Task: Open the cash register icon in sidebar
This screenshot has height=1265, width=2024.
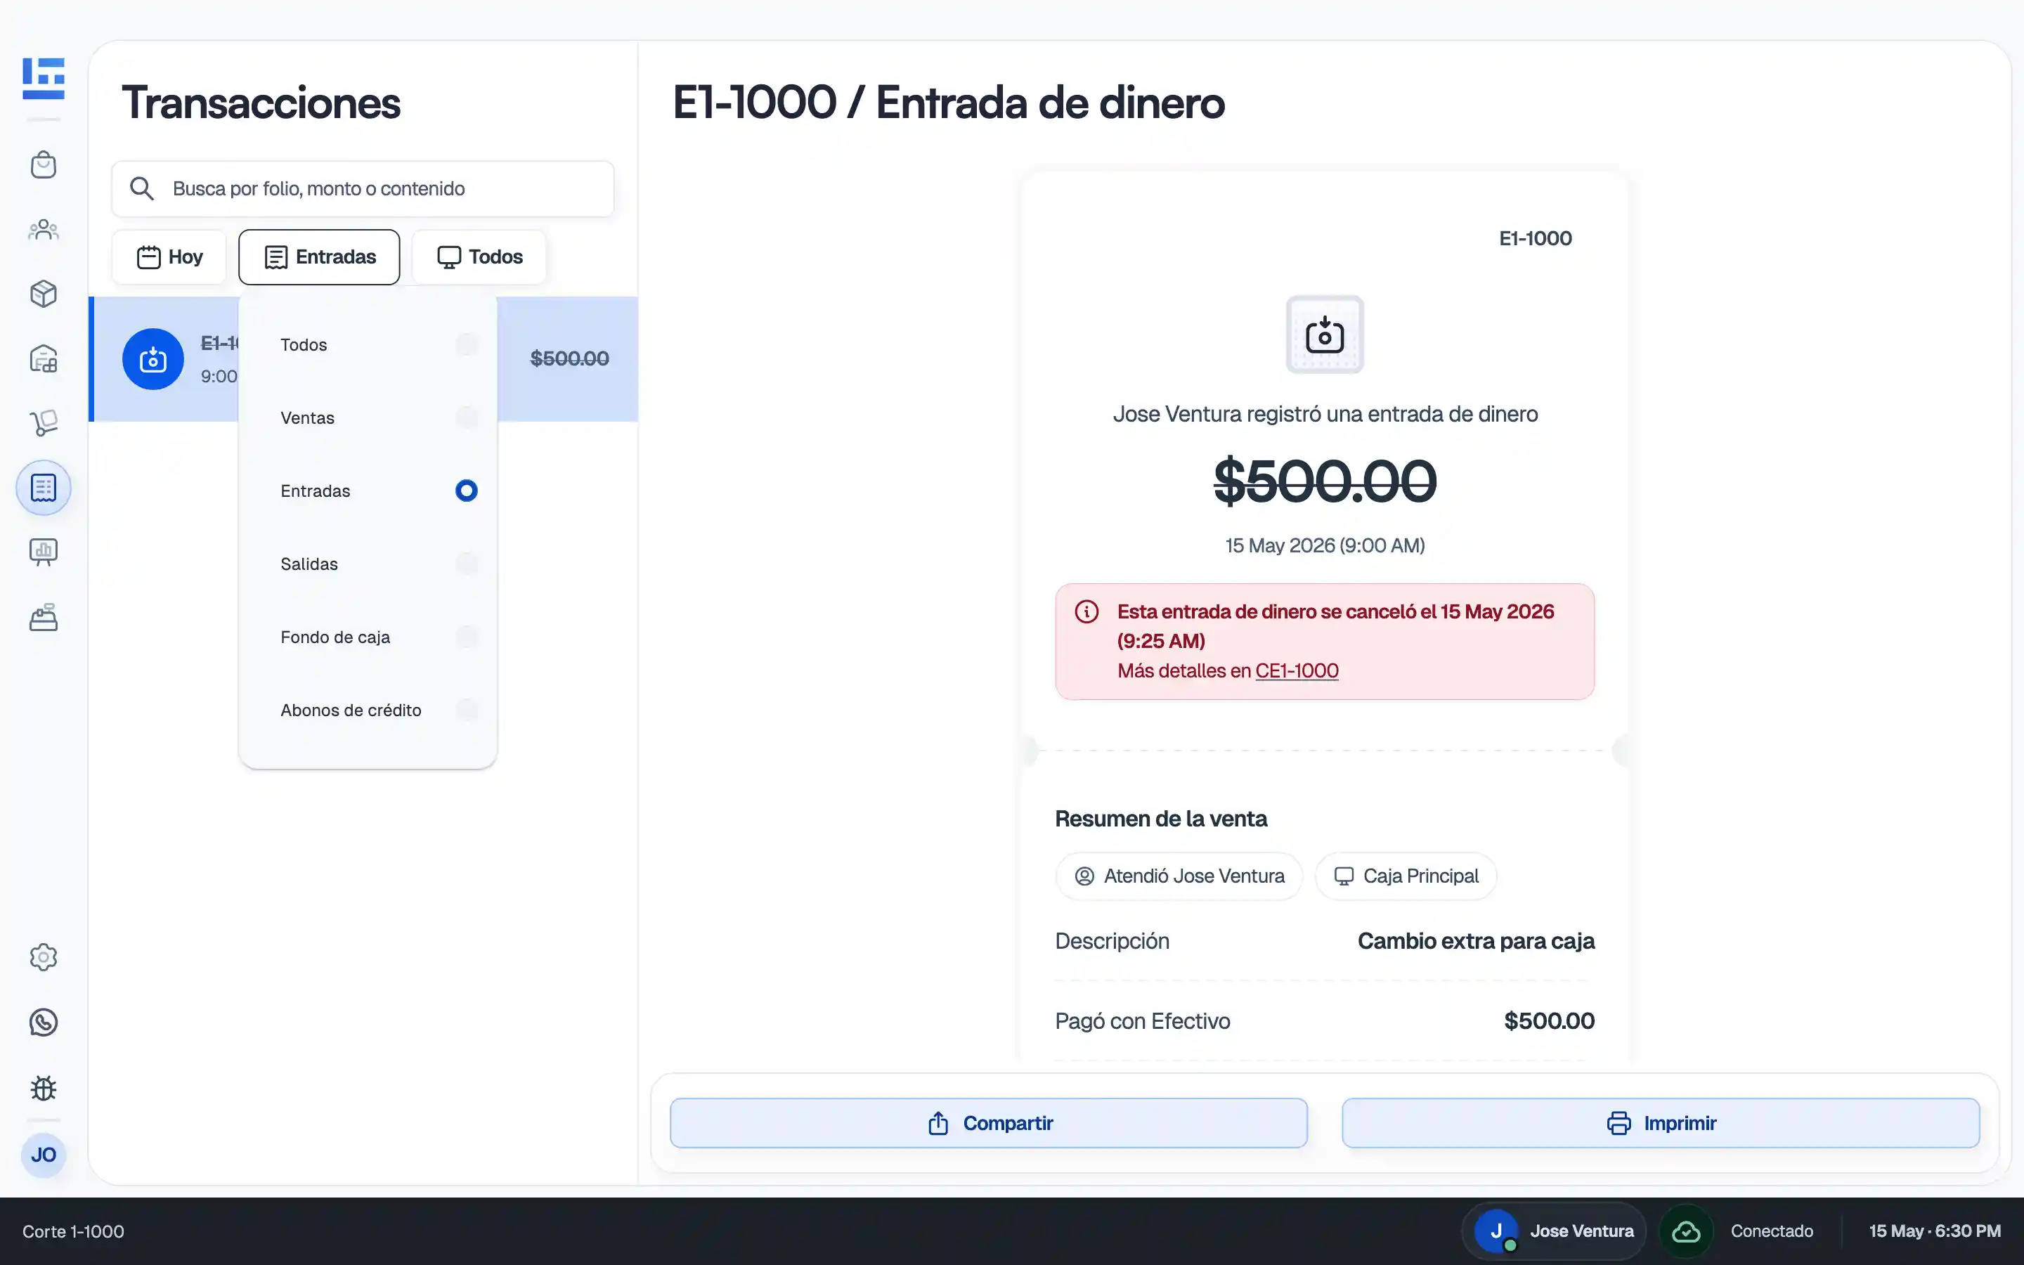Action: point(44,618)
